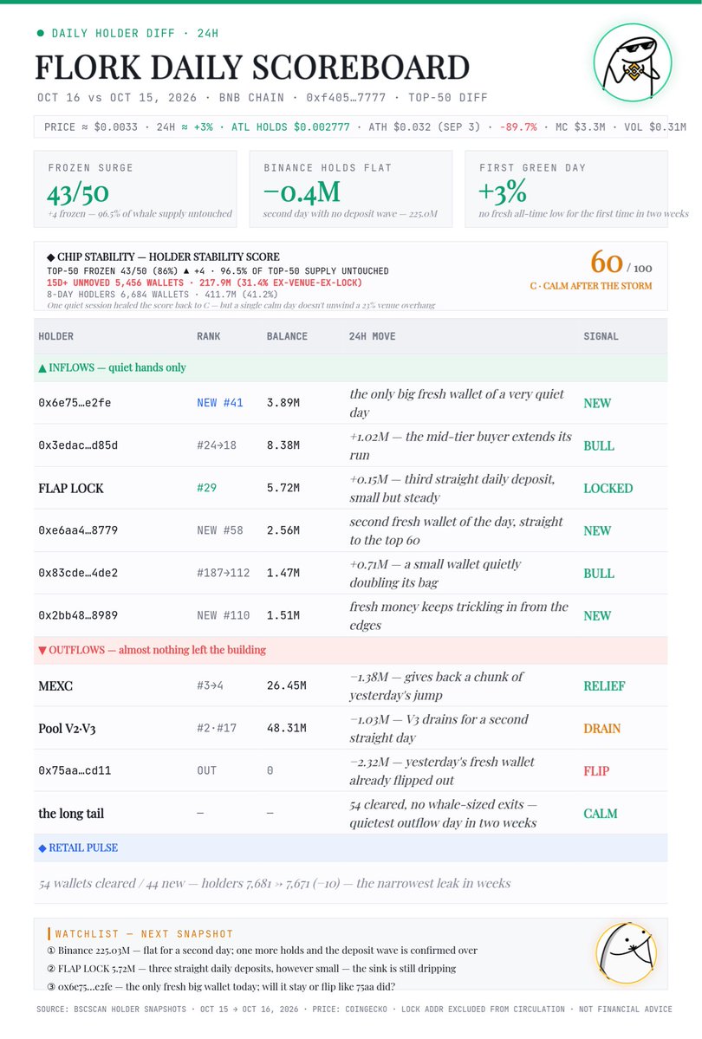Open wallet 0x2bb48…8989

(77, 615)
